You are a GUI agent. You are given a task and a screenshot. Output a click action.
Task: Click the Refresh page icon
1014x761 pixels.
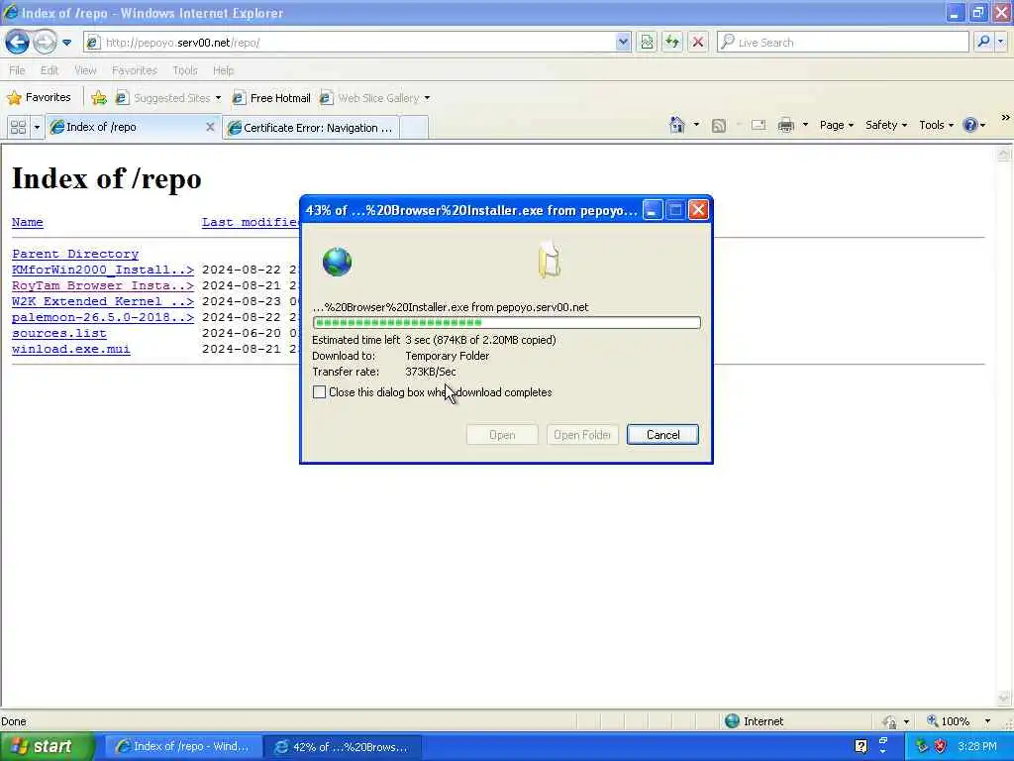click(x=672, y=43)
